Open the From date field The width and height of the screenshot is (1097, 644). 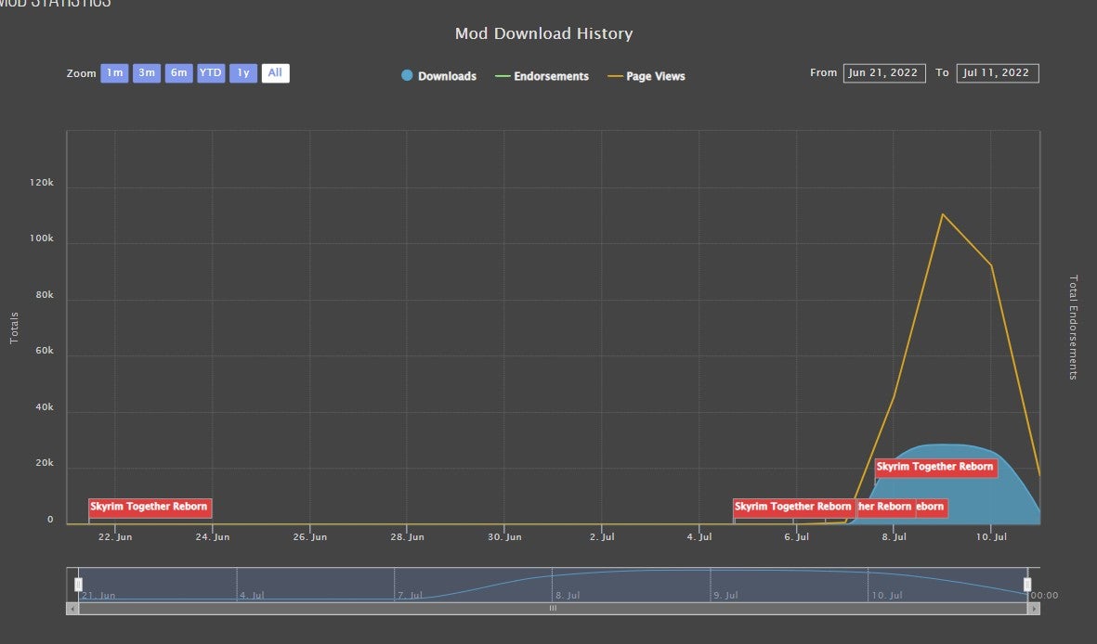click(884, 73)
